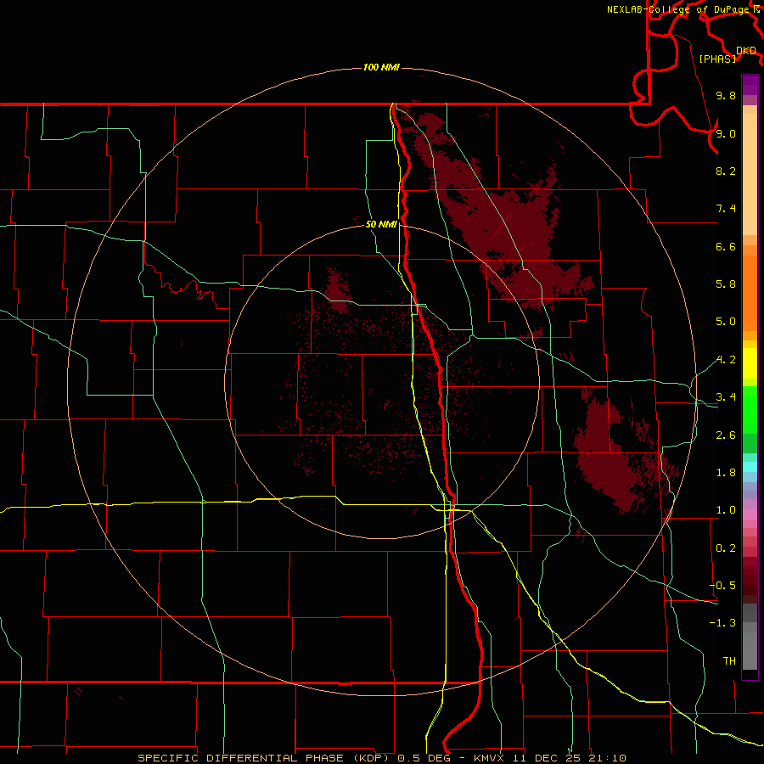This screenshot has width=764, height=764.
Task: Select the 50 NMI range ring label
Action: point(381,224)
